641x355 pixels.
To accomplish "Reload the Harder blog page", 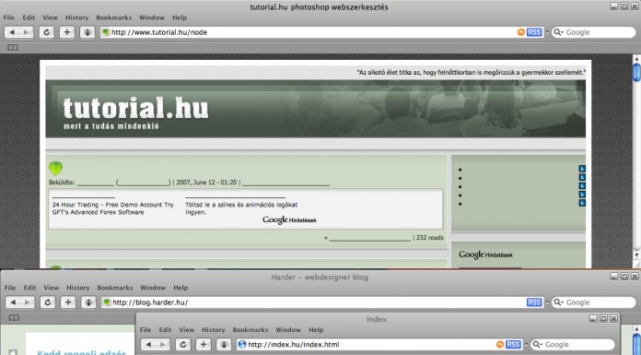I will pos(48,302).
